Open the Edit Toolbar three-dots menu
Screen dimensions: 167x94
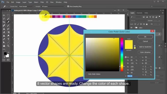tap(4, 49)
